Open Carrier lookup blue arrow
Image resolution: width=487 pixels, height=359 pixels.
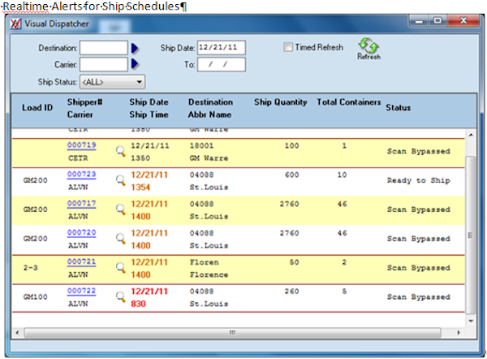tap(135, 64)
